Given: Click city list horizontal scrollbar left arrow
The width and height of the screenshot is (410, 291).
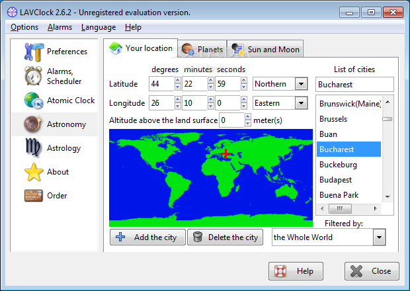Looking at the screenshot, I should coord(322,208).
